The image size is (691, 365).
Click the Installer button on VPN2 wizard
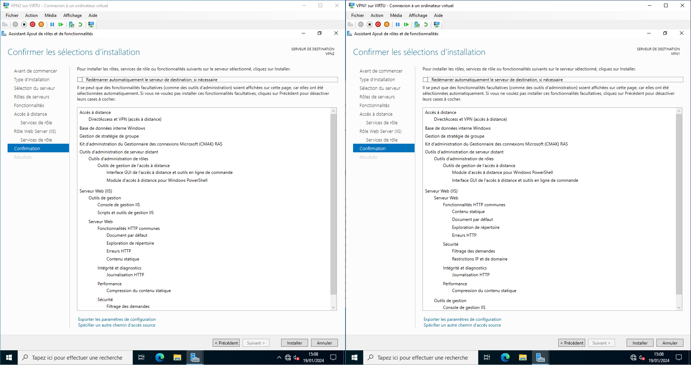(294, 343)
